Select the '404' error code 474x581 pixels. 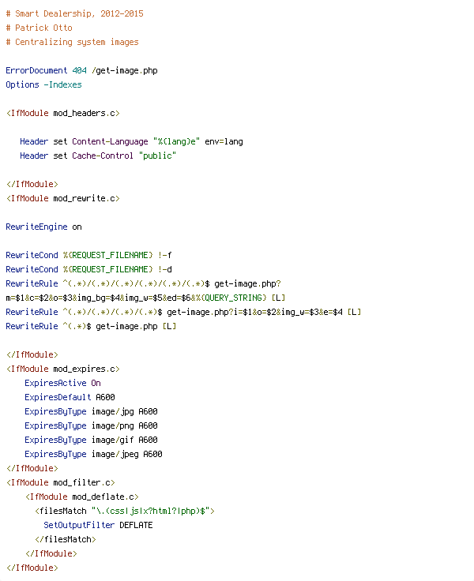click(79, 70)
